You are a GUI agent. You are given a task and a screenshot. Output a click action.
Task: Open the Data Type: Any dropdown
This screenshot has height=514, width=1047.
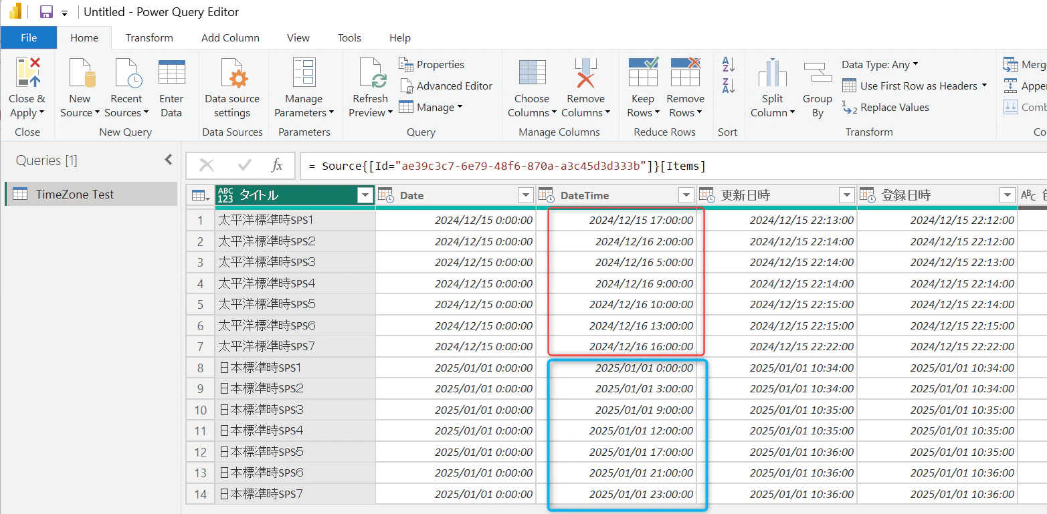(x=880, y=64)
